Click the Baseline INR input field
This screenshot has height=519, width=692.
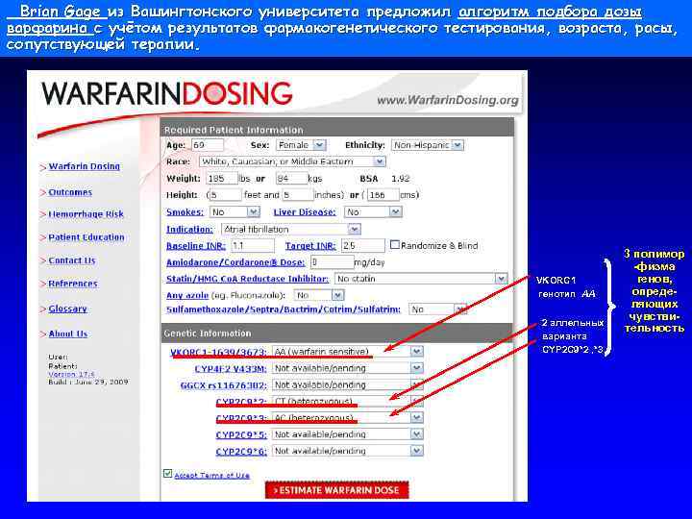click(x=253, y=246)
